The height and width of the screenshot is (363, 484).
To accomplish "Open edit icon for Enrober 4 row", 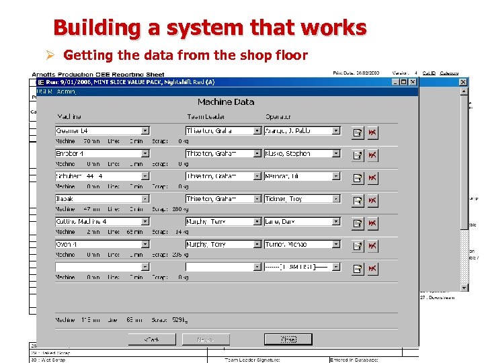I will click(x=358, y=155).
